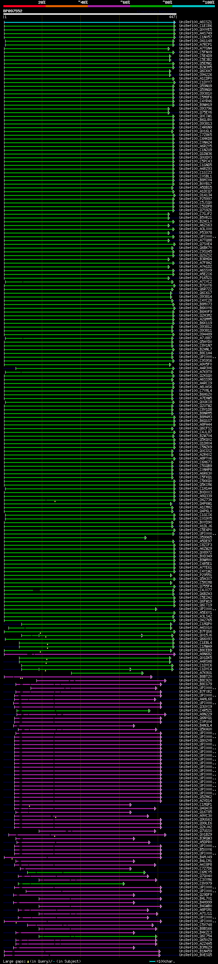This screenshot has height=964, width=218.
Task: Click hit label UniRef100_A8N682
Action: click(196, 654)
